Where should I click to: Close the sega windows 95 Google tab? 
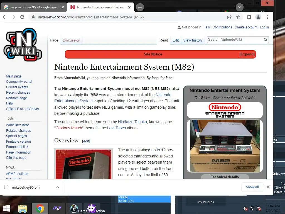(63, 7)
